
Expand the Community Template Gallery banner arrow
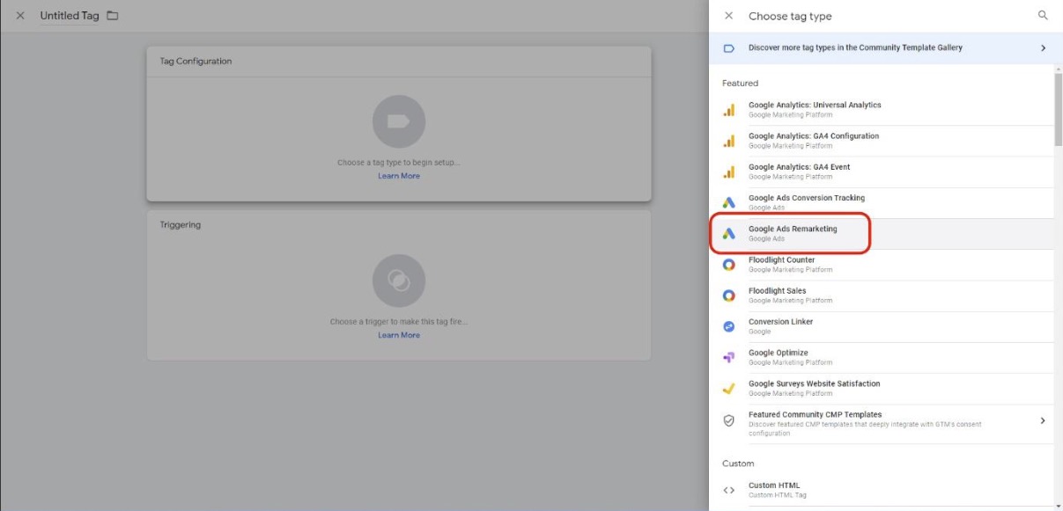(x=1043, y=48)
